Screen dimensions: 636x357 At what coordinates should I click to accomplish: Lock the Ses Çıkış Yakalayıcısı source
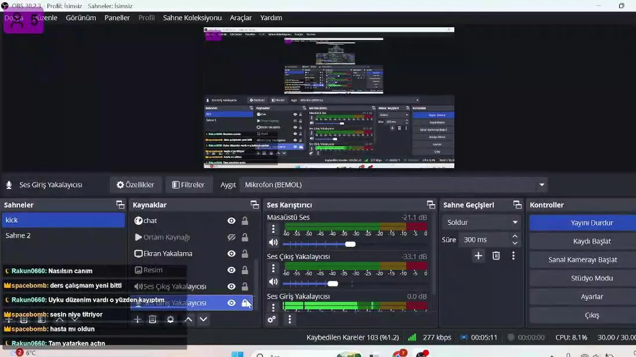coord(245,287)
